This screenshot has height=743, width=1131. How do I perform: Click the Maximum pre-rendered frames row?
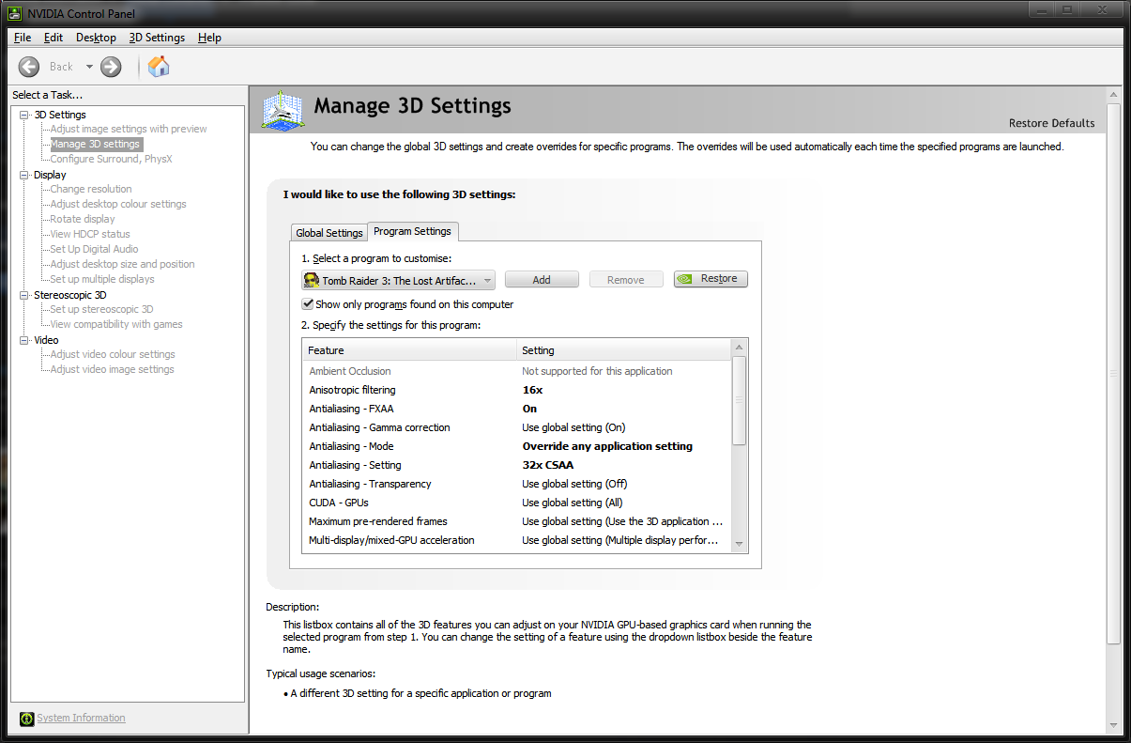coord(517,521)
